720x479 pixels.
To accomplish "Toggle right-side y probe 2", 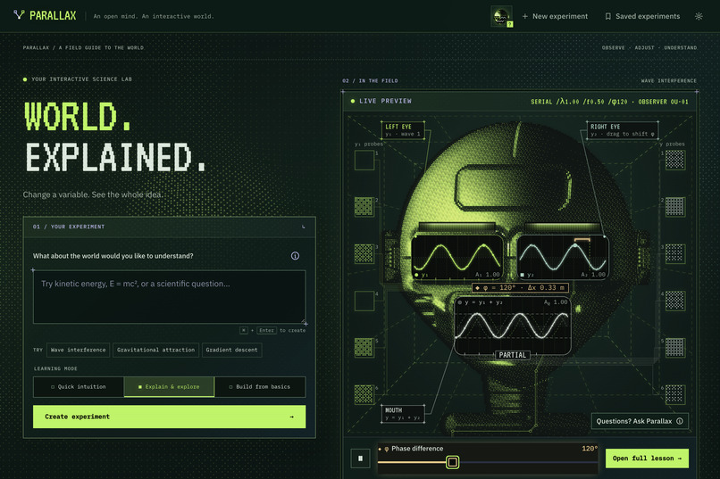I will [675, 207].
